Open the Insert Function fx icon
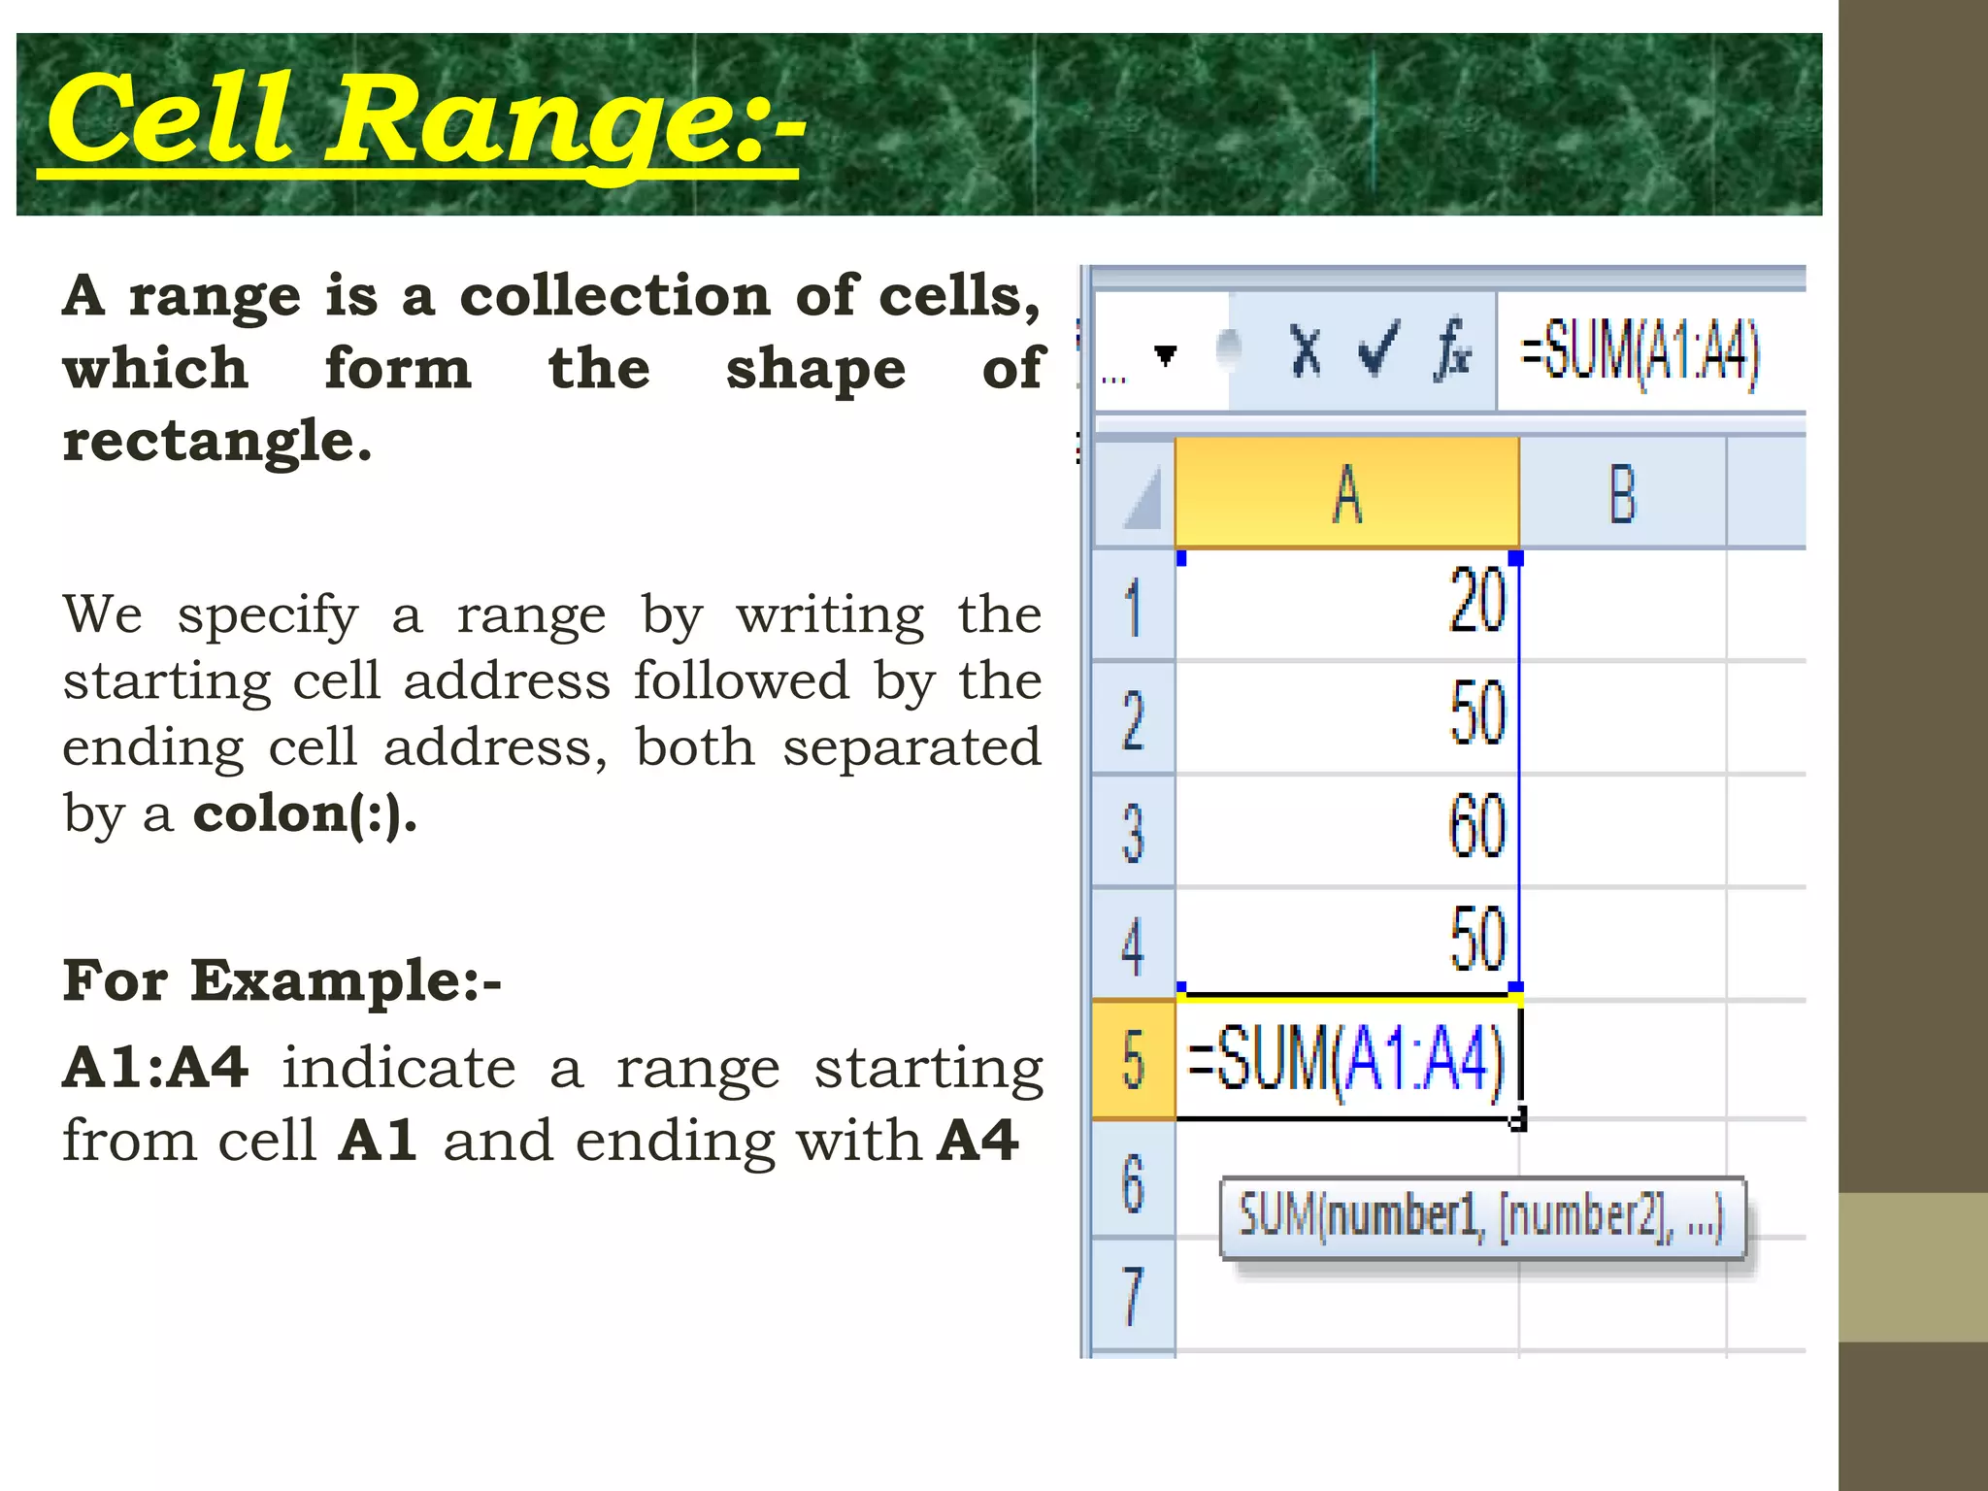 click(1453, 348)
